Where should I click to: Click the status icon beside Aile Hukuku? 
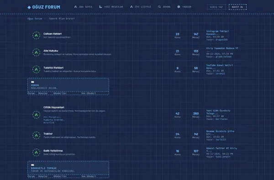37,52
